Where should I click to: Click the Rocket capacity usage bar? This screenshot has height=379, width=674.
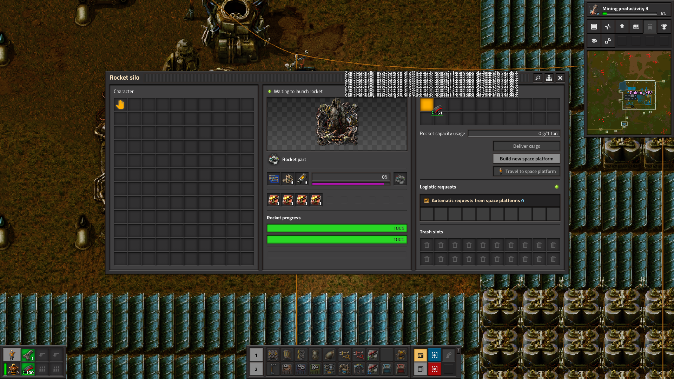[x=514, y=133]
